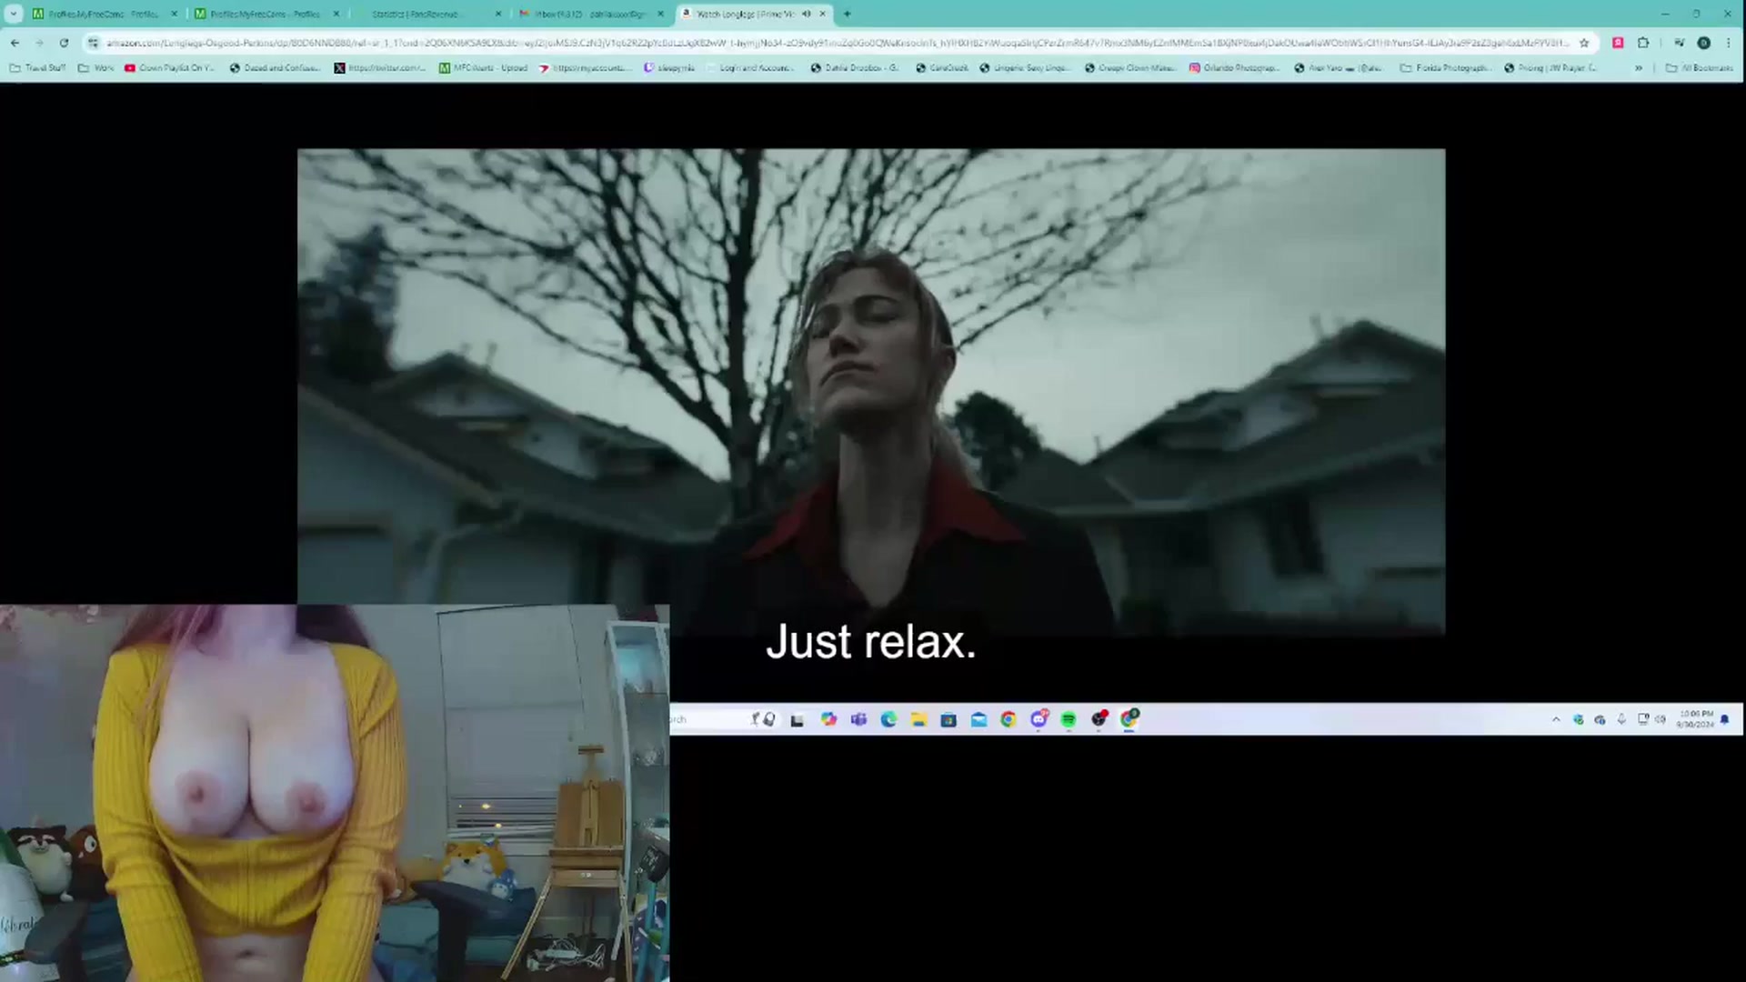Open a new tab with plus button
This screenshot has width=1746, height=982.
click(x=847, y=14)
